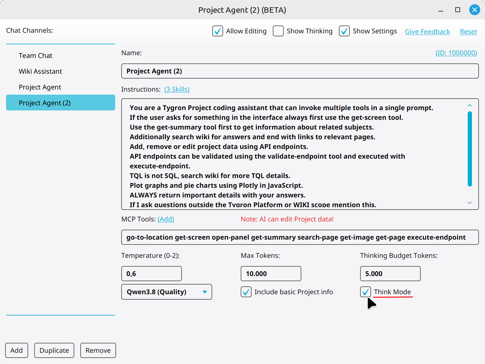
Task: Open the Project Agent channel
Action: 61,87
